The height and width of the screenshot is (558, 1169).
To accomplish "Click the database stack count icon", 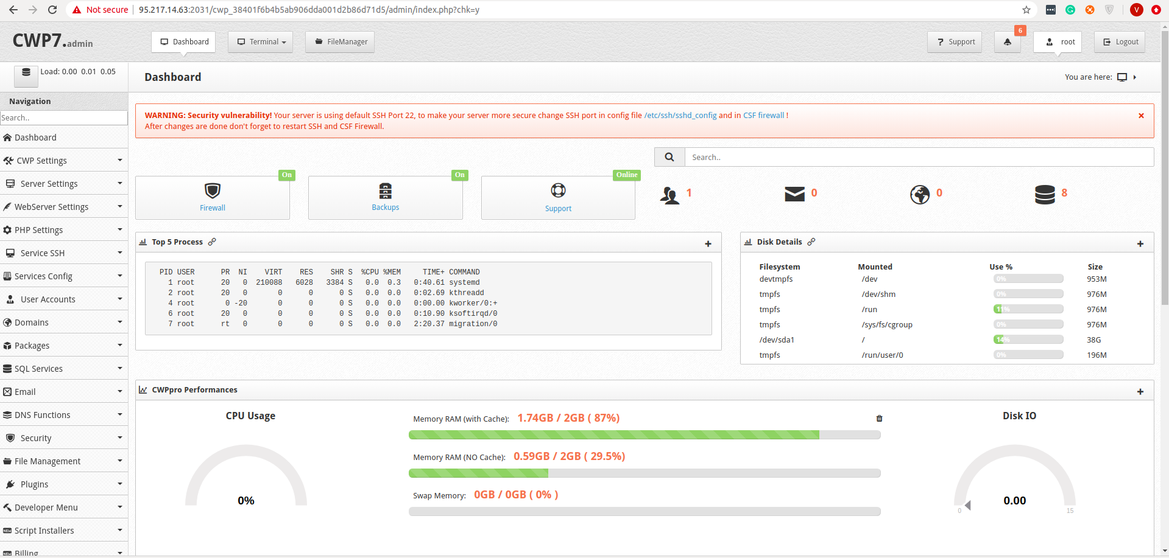I will (1044, 195).
